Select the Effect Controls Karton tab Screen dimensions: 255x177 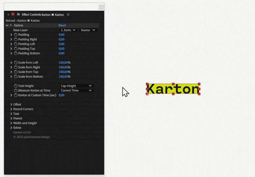[x=43, y=14]
